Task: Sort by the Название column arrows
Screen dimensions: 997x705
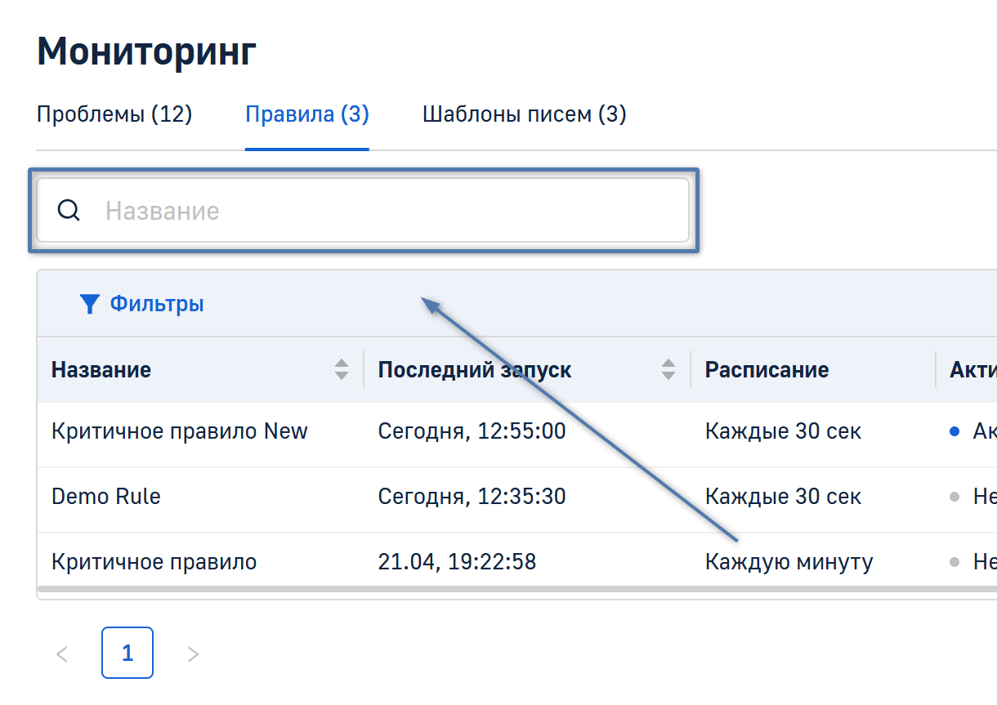Action: click(342, 369)
